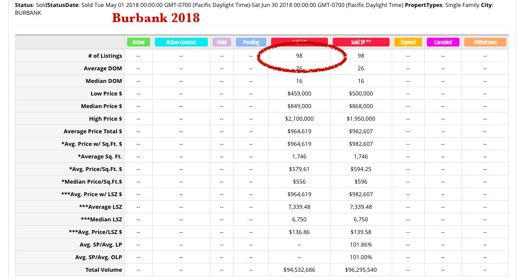531x280 pixels.
Task: Select Sold SP Median LSZ value 6,750
Action: click(361, 219)
